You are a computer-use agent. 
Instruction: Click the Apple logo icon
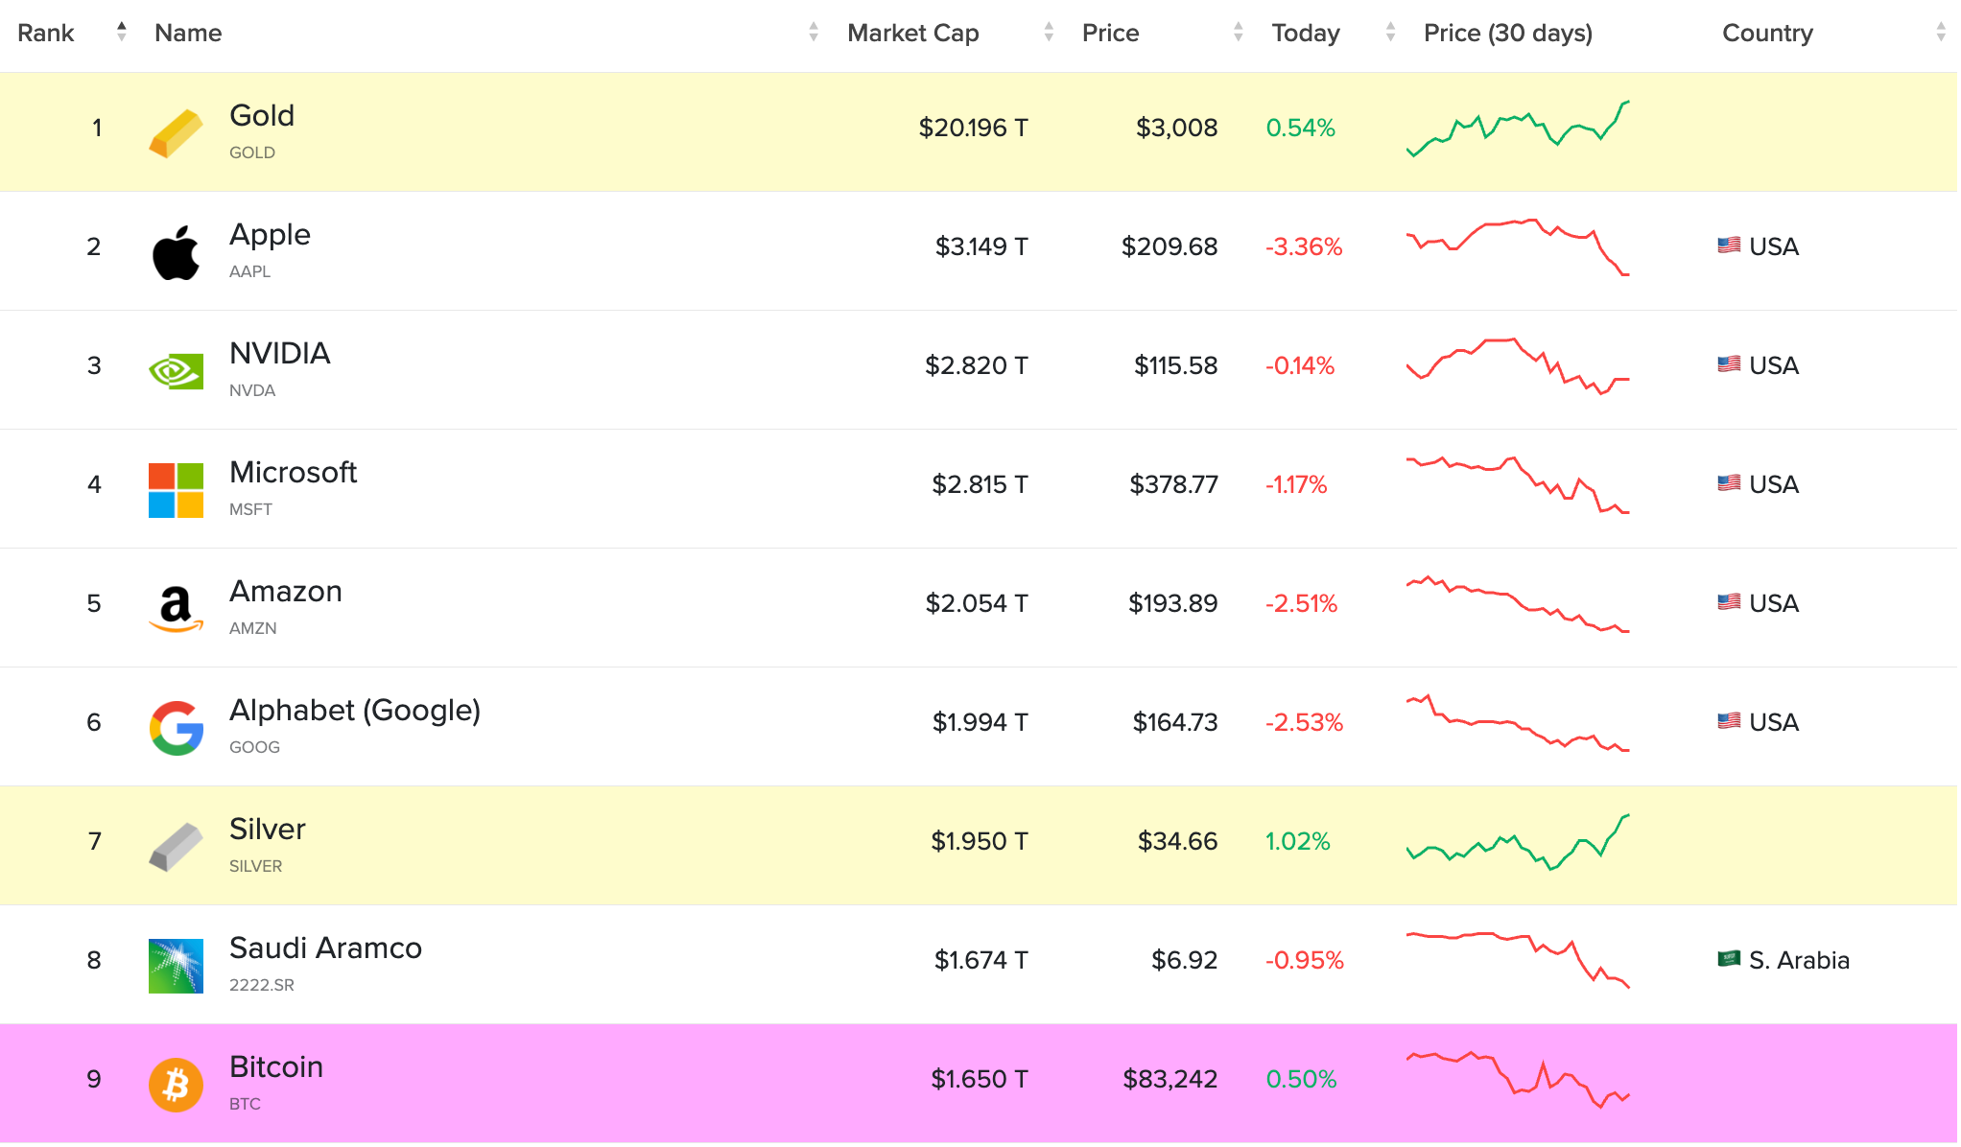point(176,252)
